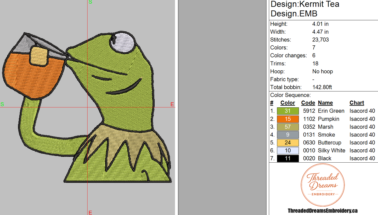This screenshot has height=215, width=378.
Task: Click the Colors value '7'
Action: (x=314, y=48)
